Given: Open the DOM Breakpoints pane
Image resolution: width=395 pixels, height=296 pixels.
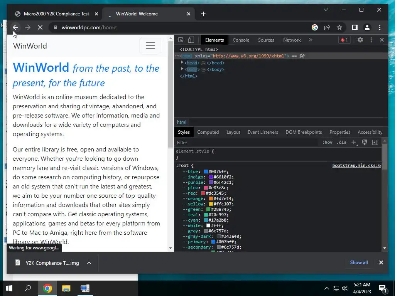Looking at the screenshot, I should (304, 132).
